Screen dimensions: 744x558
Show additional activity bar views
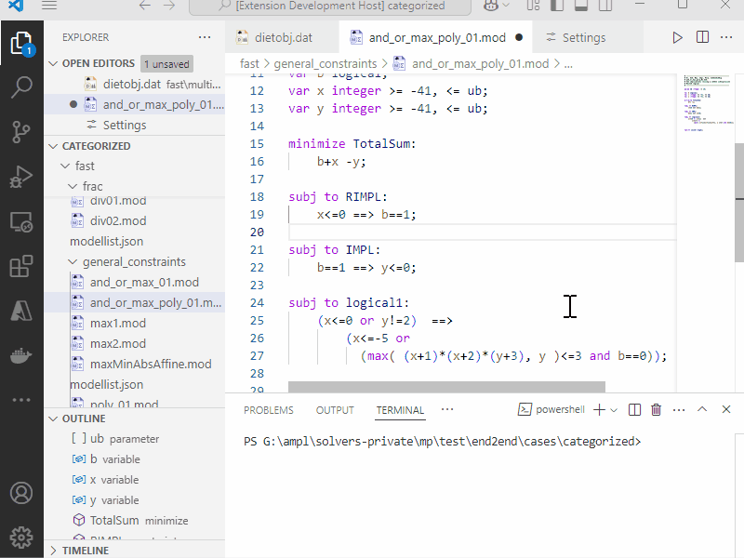[21, 400]
